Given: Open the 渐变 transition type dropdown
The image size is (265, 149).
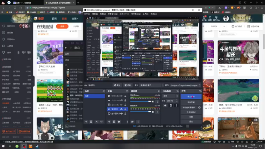Looking at the screenshot, I should pyautogui.click(x=170, y=96).
